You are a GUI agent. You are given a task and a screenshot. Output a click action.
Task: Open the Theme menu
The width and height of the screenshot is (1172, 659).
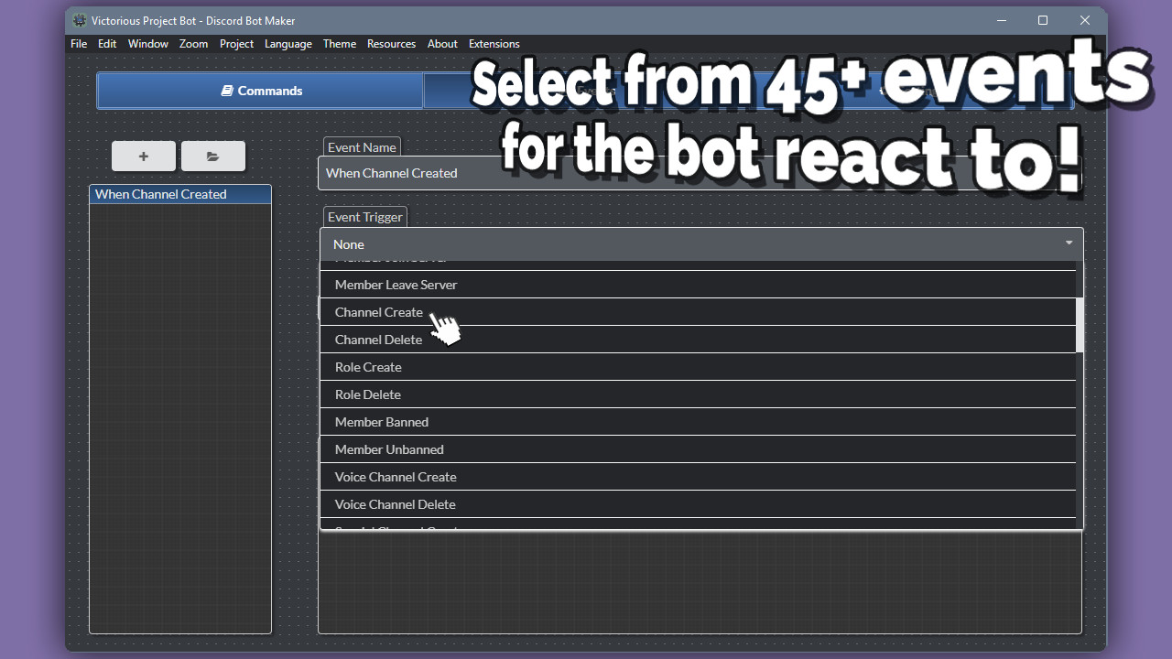[x=339, y=43]
